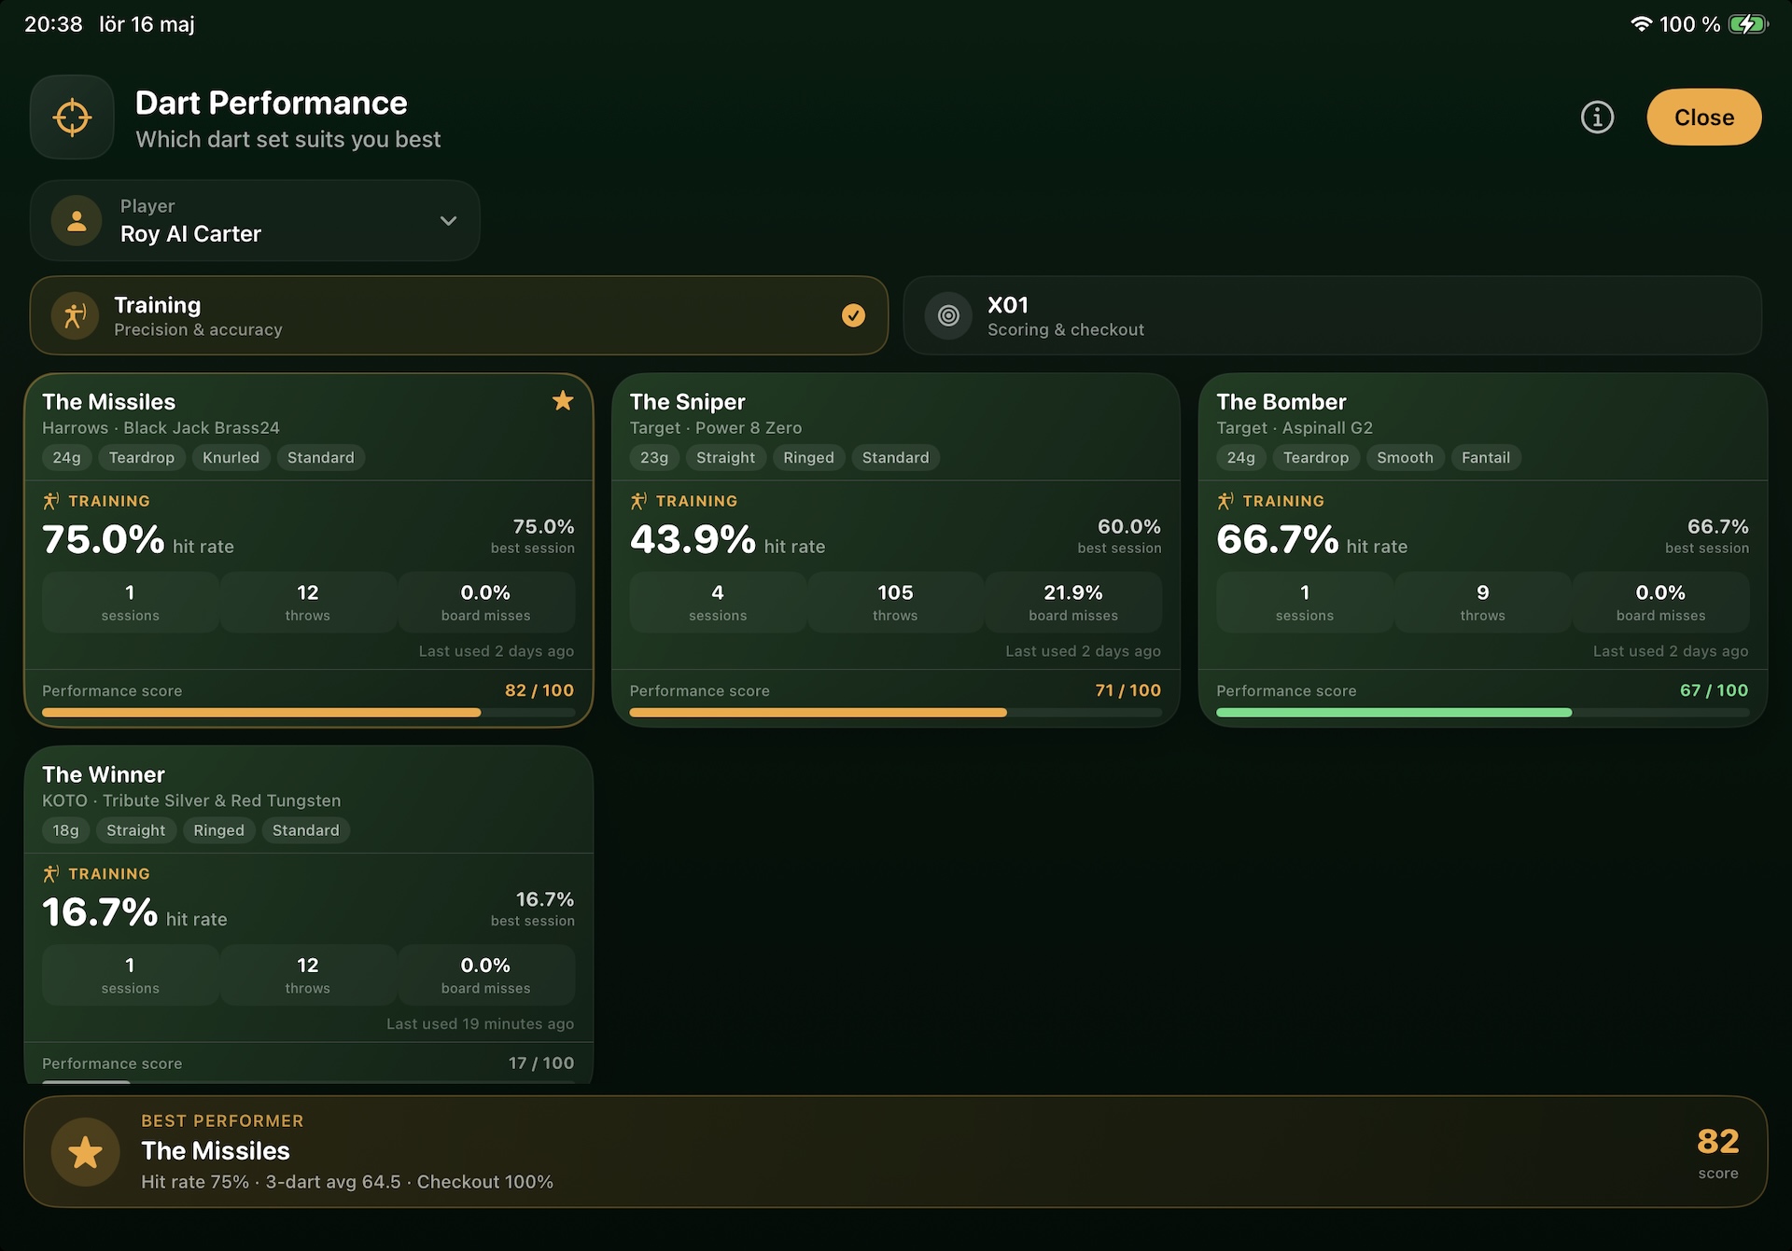1792x1251 pixels.
Task: Click the battery charging icon
Action: pyautogui.click(x=1747, y=24)
